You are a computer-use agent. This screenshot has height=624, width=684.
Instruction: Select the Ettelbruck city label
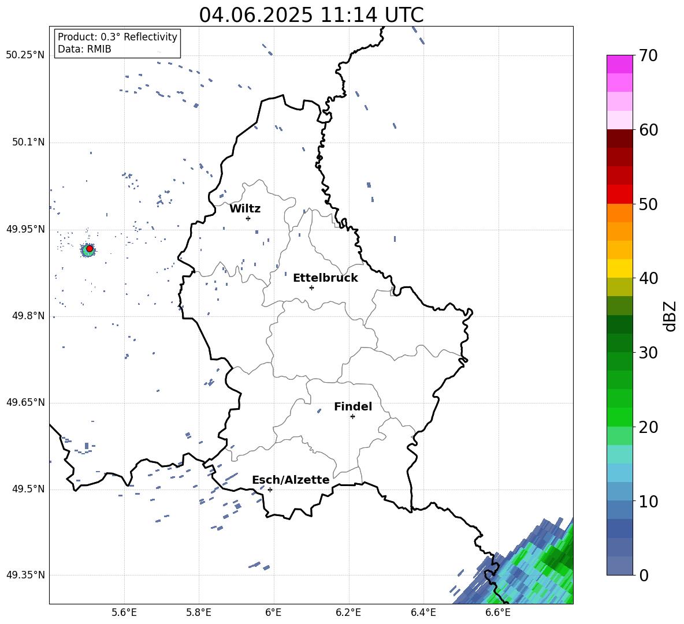325,278
